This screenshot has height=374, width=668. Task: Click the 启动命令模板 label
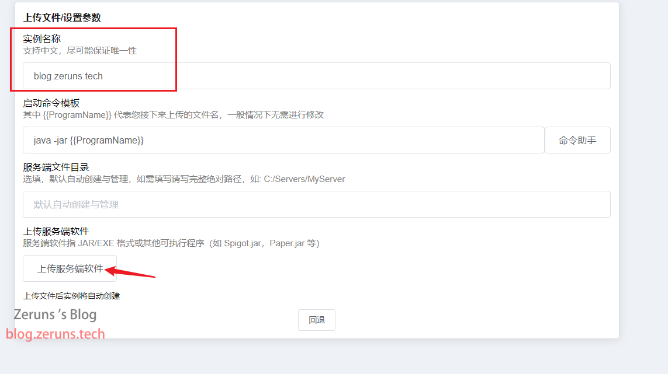(x=51, y=103)
